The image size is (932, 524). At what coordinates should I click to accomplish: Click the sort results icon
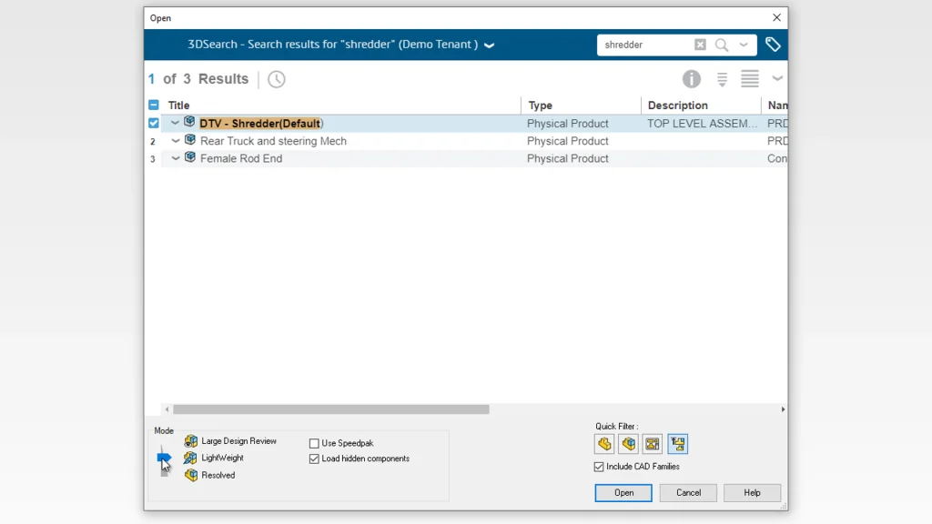[x=722, y=79]
